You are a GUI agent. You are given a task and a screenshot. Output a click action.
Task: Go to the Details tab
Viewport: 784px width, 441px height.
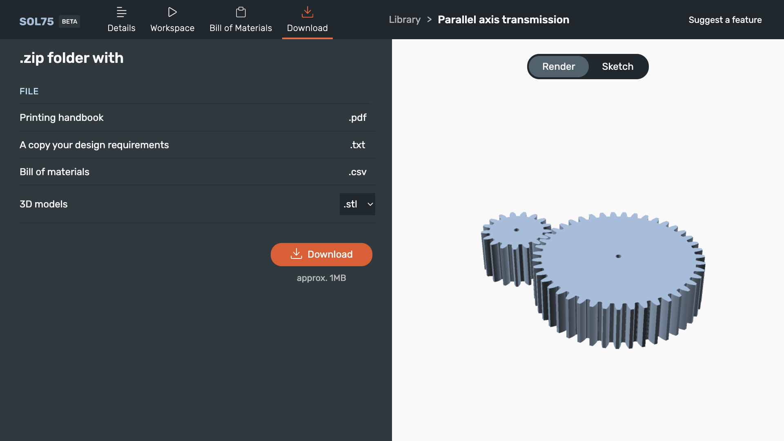(x=121, y=20)
